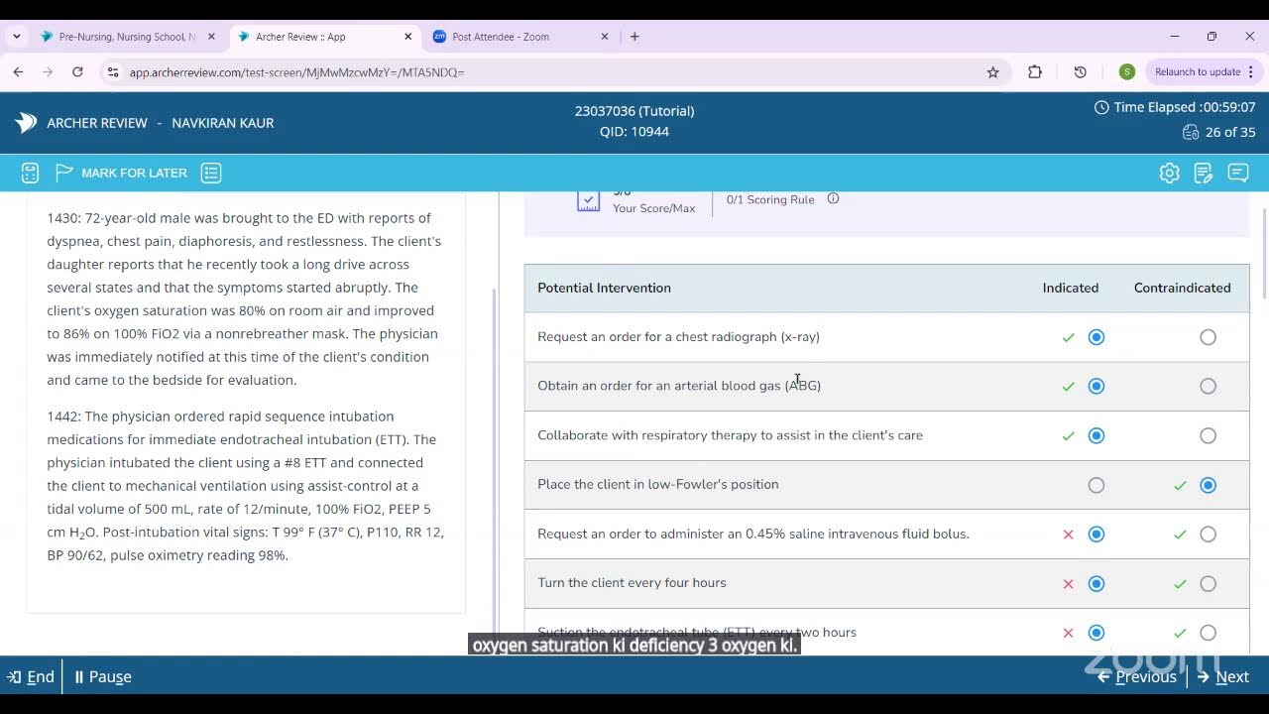
Task: Click the Mark for Later flag
Action: tap(64, 173)
